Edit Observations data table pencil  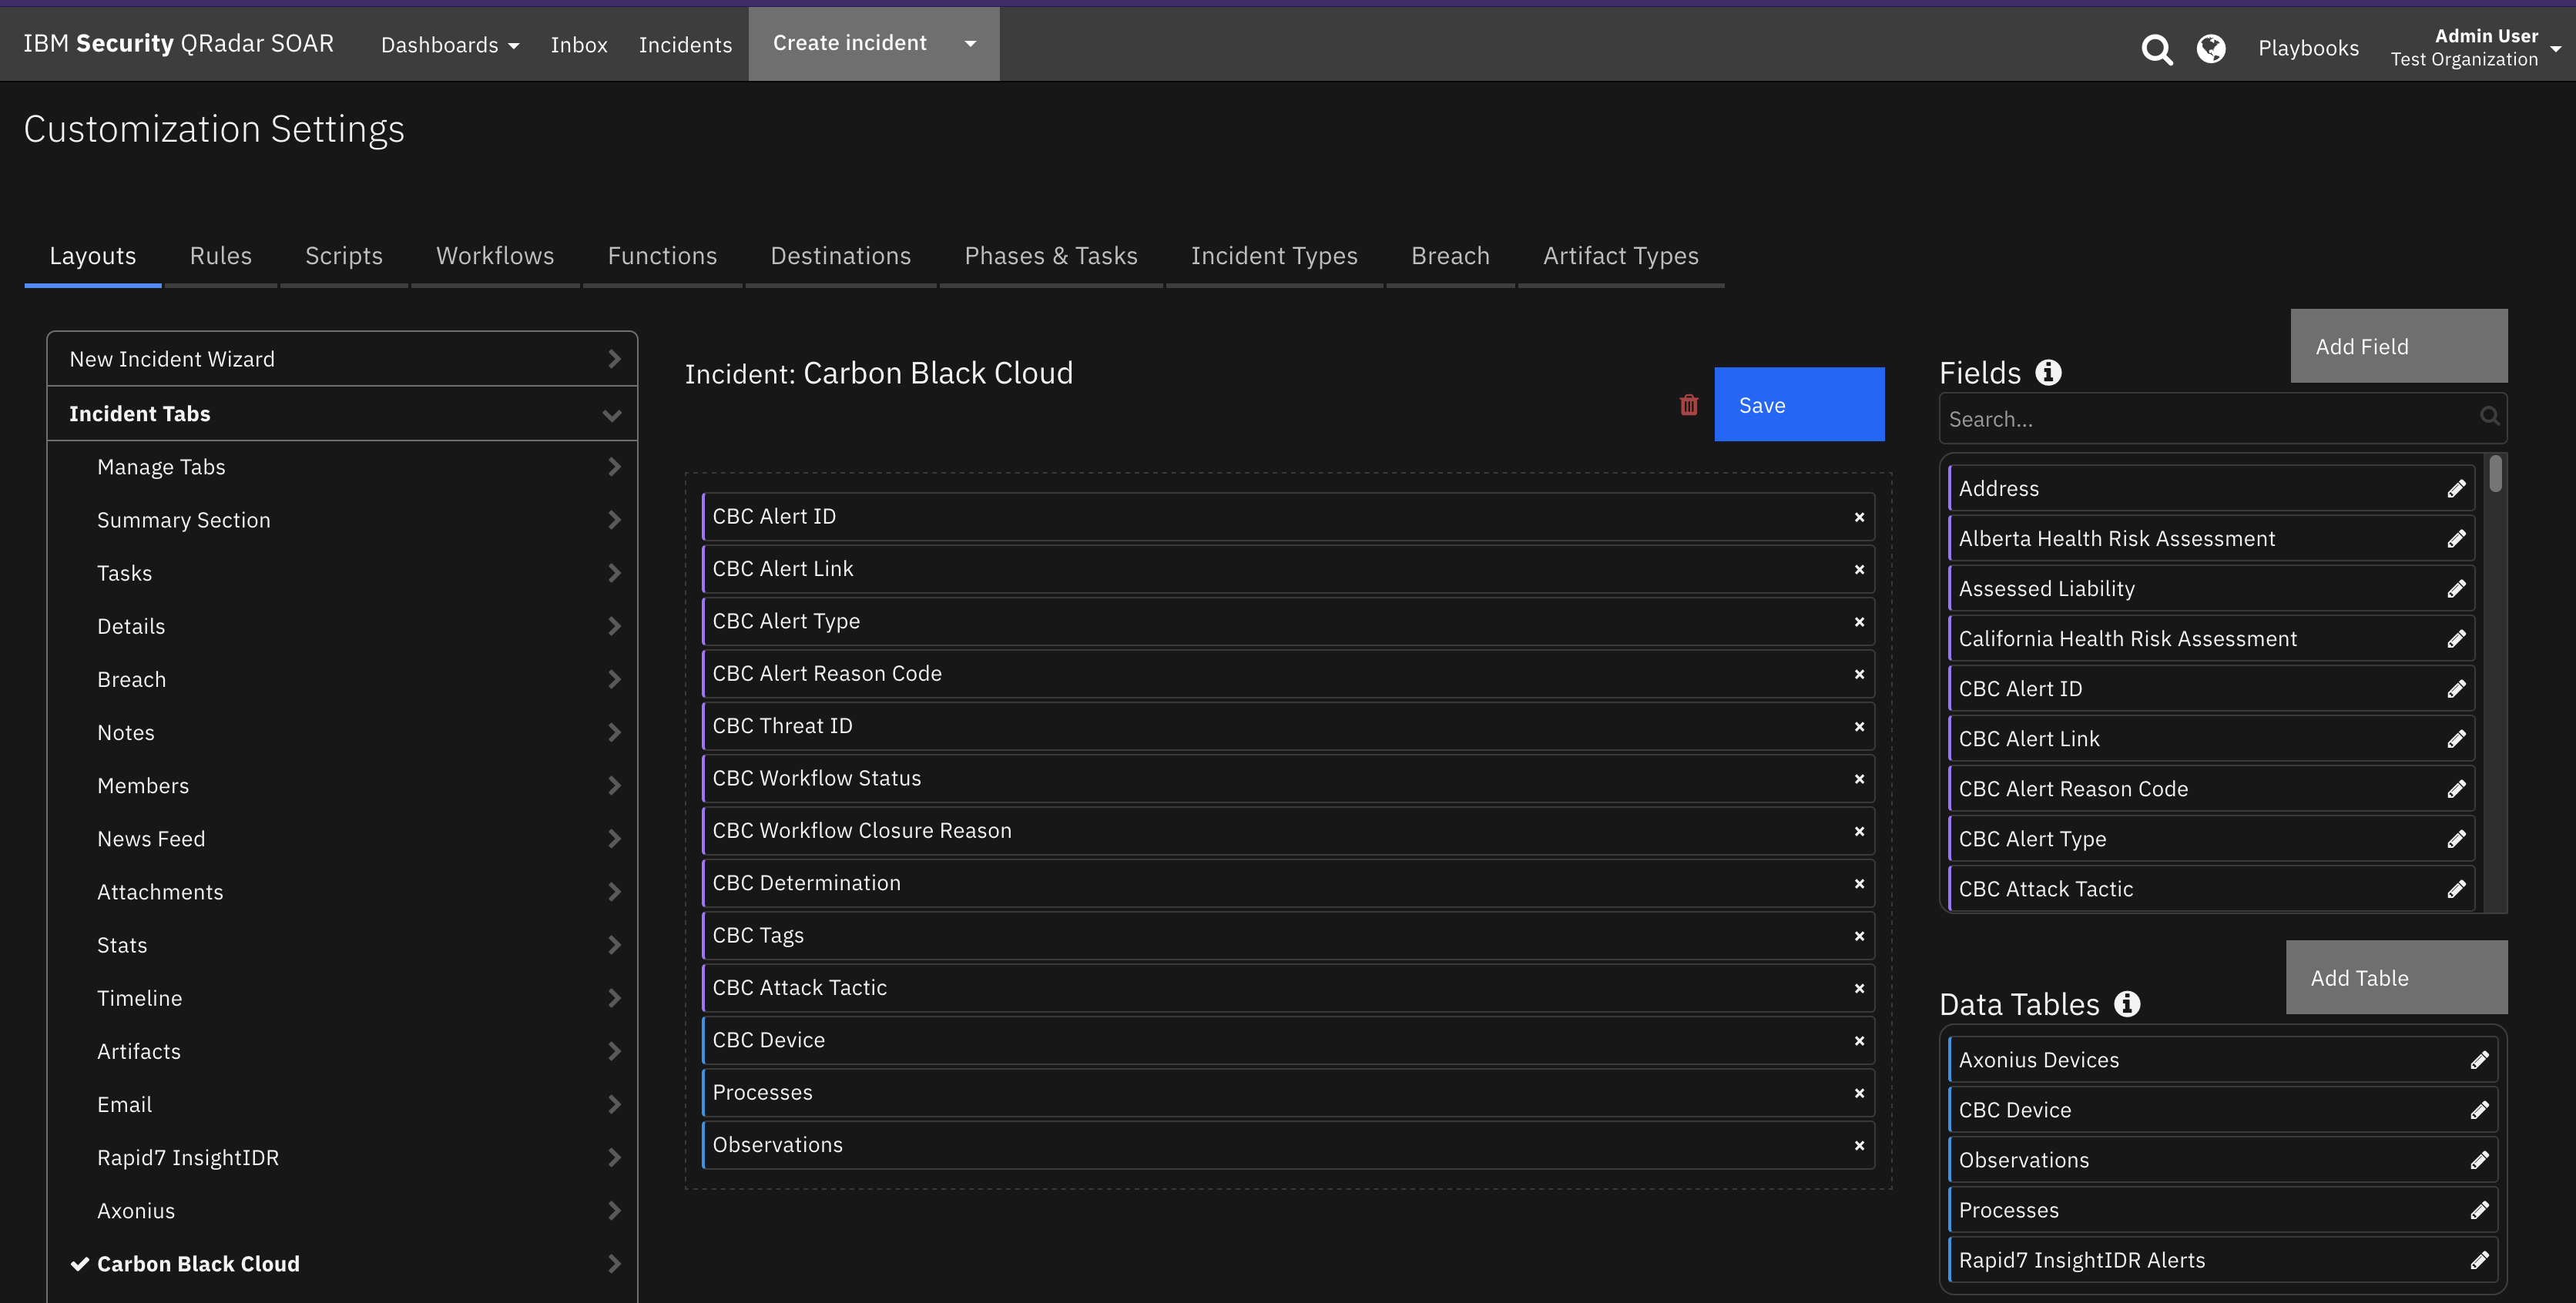pyautogui.click(x=2479, y=1160)
